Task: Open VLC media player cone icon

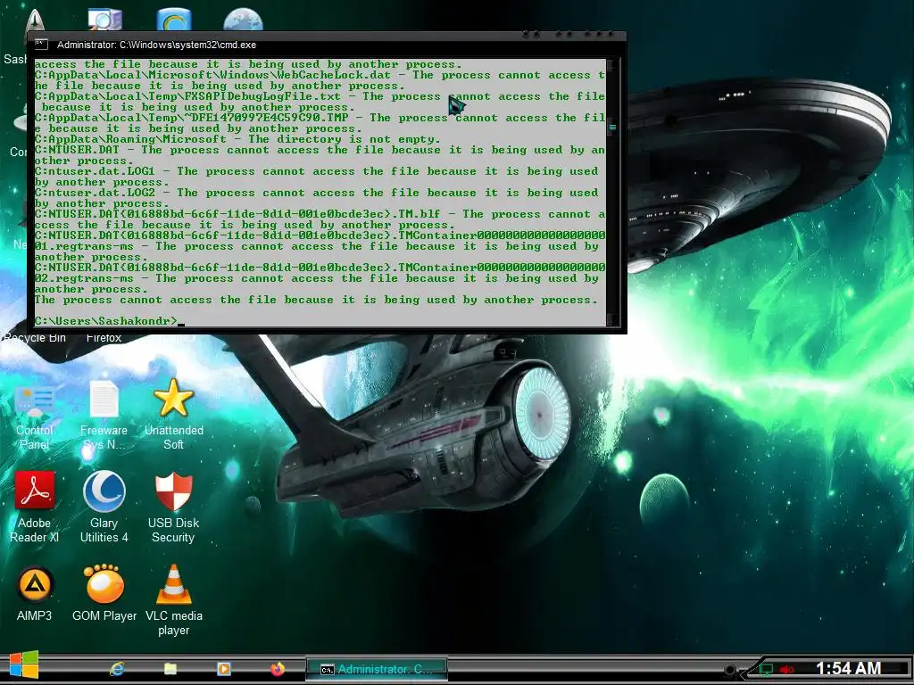Action: [x=174, y=600]
